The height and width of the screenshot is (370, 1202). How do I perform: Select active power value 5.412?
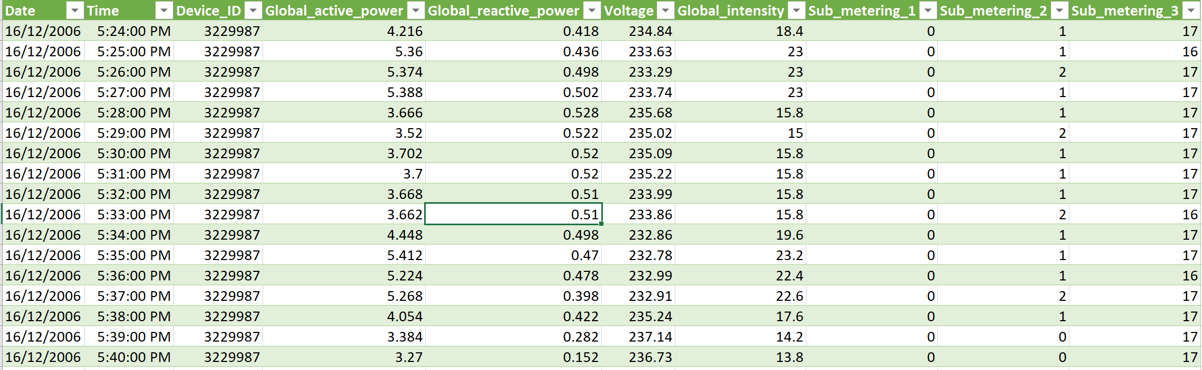(344, 255)
